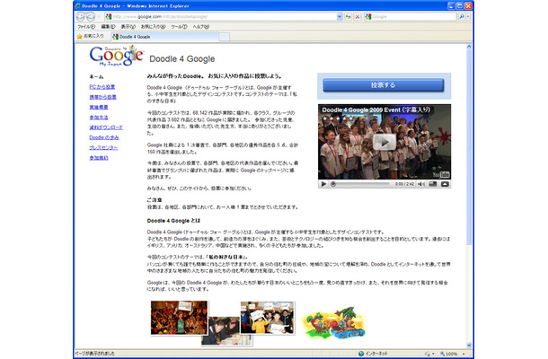Screen dimensions: 548x359
Task: Select the Doodle 4 Google tab
Action: coord(164,36)
